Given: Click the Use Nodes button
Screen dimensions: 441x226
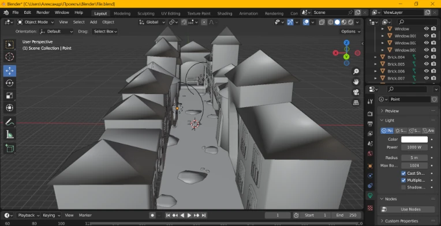Looking at the screenshot, I should click(408, 209).
